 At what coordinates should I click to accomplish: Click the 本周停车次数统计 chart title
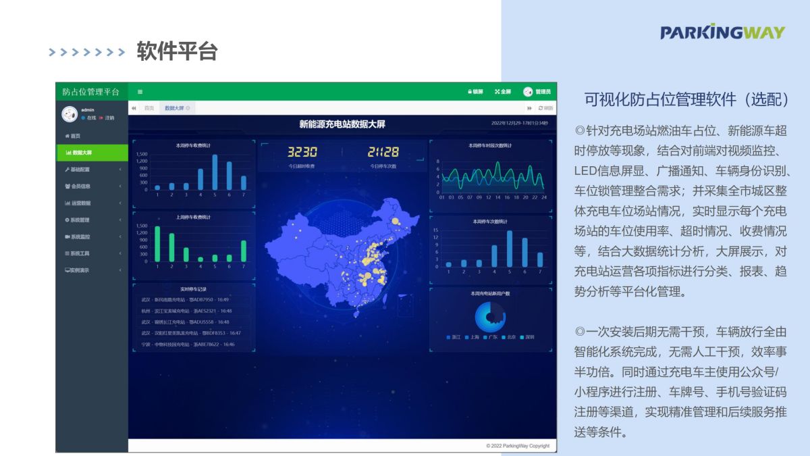(490, 221)
